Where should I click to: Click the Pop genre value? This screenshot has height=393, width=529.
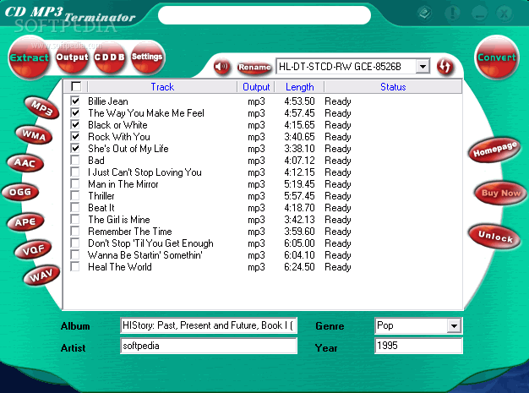click(x=385, y=325)
